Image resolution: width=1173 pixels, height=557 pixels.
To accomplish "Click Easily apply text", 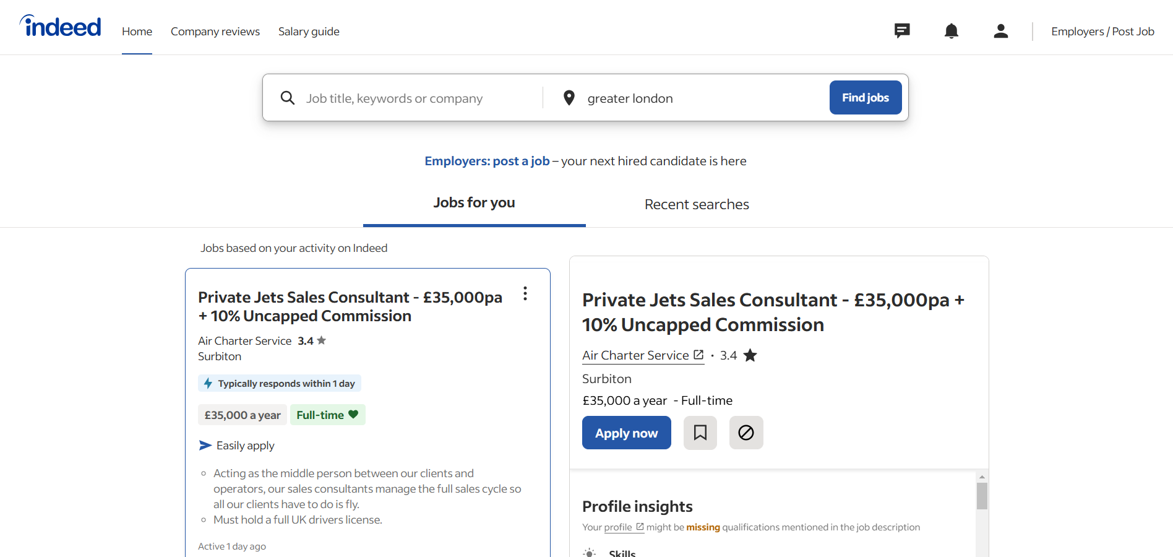I will pyautogui.click(x=246, y=446).
